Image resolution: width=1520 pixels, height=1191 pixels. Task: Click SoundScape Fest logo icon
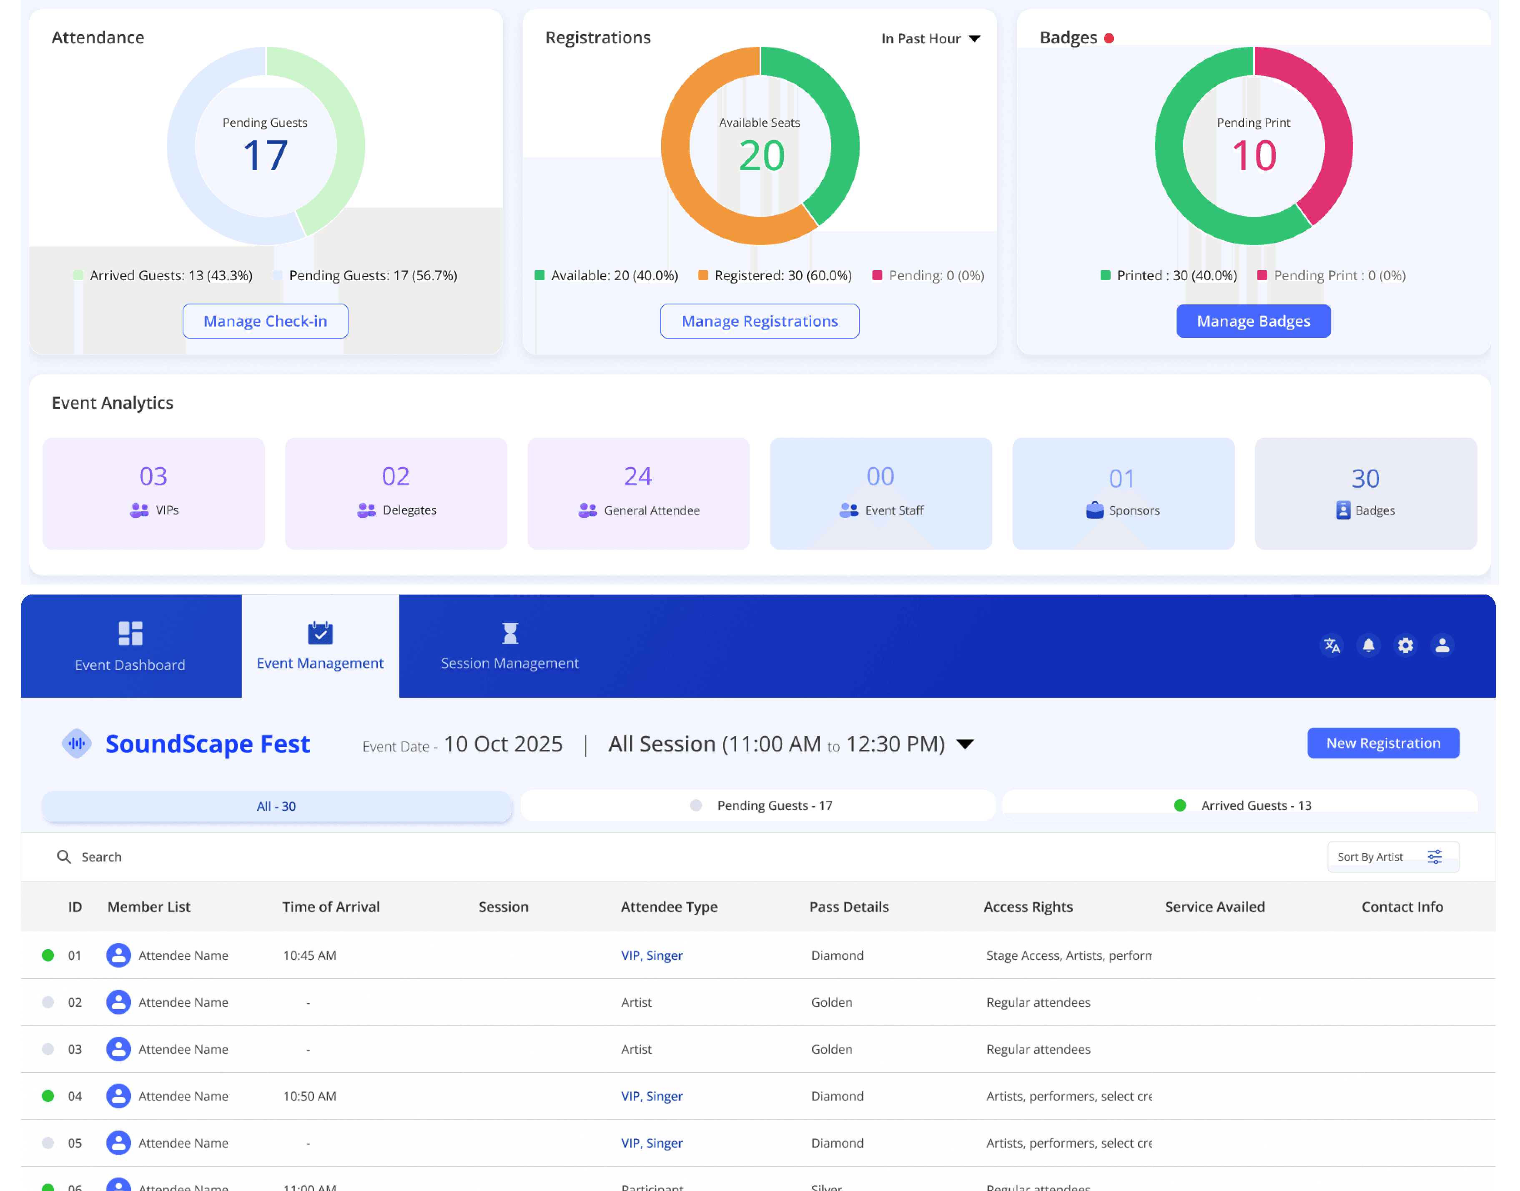pos(77,743)
